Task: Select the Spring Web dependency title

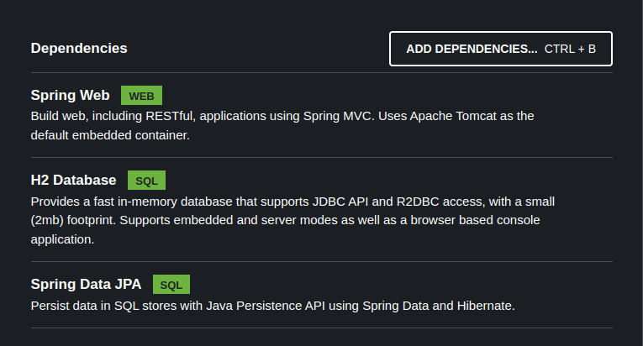Action: tap(70, 95)
